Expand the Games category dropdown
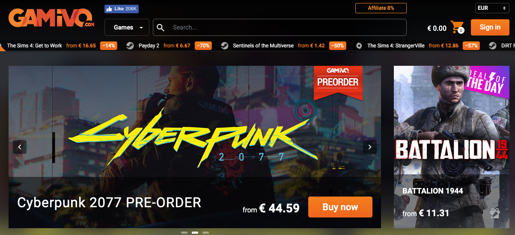 point(127,27)
